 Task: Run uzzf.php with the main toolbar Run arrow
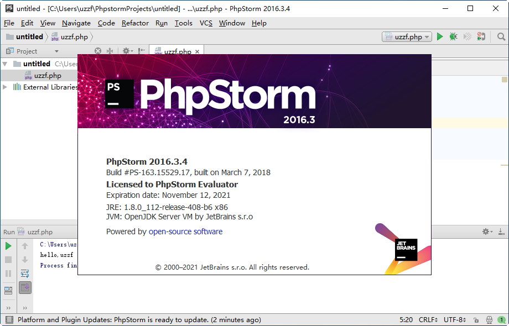click(x=440, y=36)
